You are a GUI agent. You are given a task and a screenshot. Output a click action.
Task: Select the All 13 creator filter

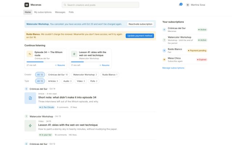(40, 75)
